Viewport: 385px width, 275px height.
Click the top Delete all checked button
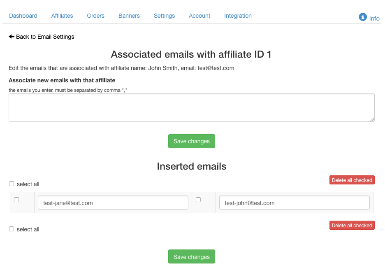click(352, 180)
